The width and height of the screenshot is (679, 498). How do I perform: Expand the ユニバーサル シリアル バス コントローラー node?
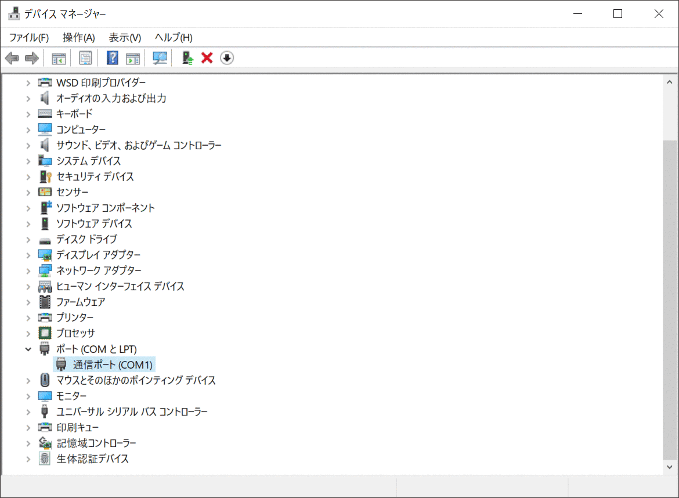click(x=28, y=412)
